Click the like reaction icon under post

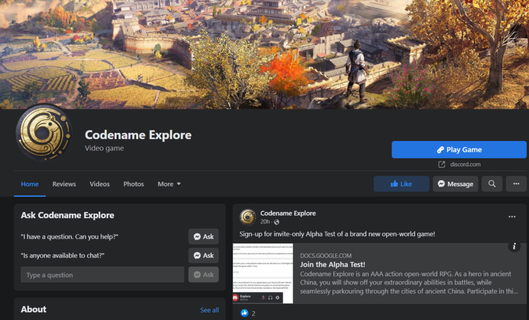coord(244,313)
